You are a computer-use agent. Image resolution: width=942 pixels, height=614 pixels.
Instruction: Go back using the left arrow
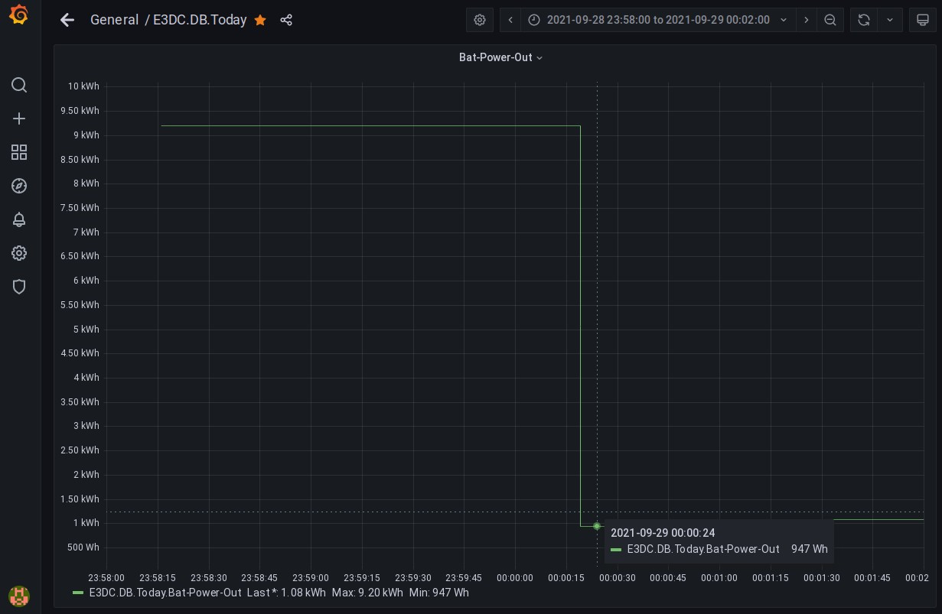(x=67, y=21)
